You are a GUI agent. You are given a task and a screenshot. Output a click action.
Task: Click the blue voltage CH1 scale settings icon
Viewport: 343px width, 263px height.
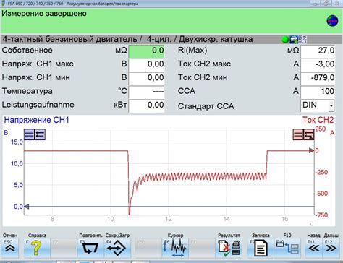pyautogui.click(x=29, y=134)
